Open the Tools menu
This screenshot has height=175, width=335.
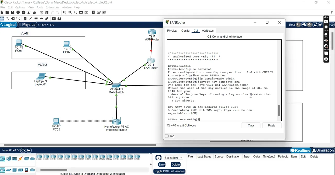pos(40,7)
